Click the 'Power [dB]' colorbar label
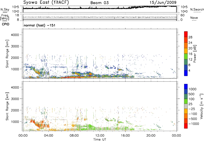 point(195,54)
